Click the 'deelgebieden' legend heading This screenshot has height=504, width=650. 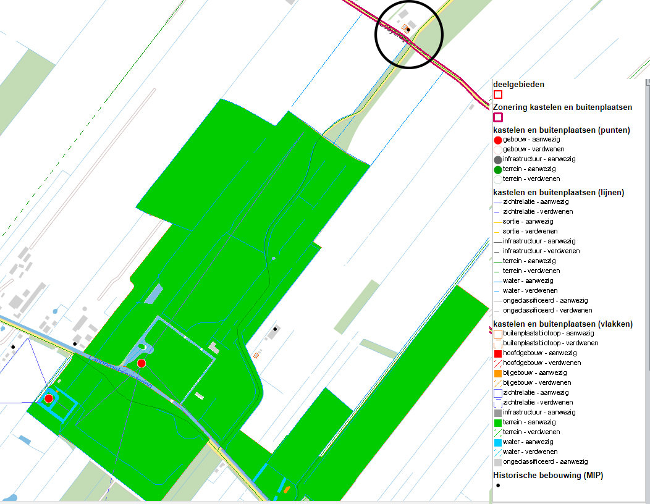518,84
